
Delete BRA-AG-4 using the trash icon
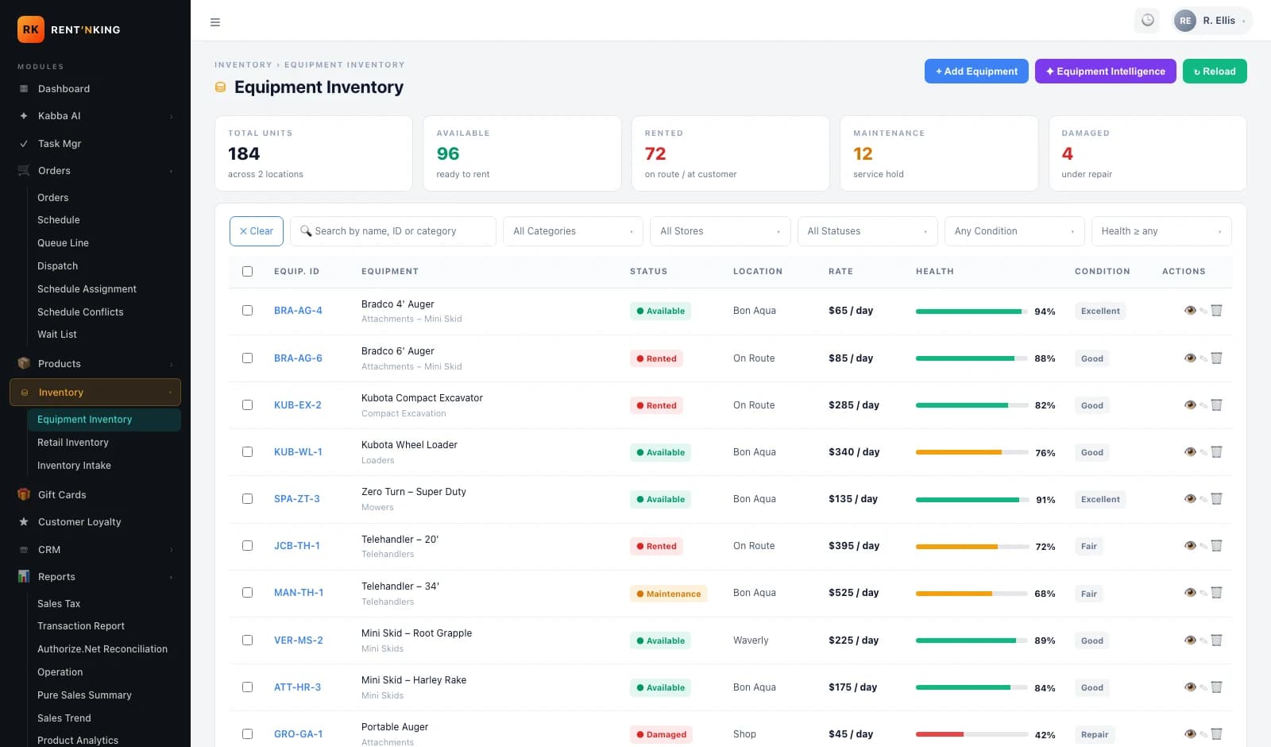click(1216, 311)
